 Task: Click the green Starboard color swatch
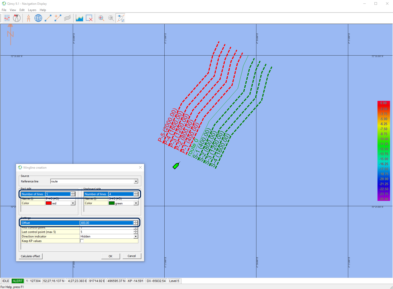(x=112, y=203)
